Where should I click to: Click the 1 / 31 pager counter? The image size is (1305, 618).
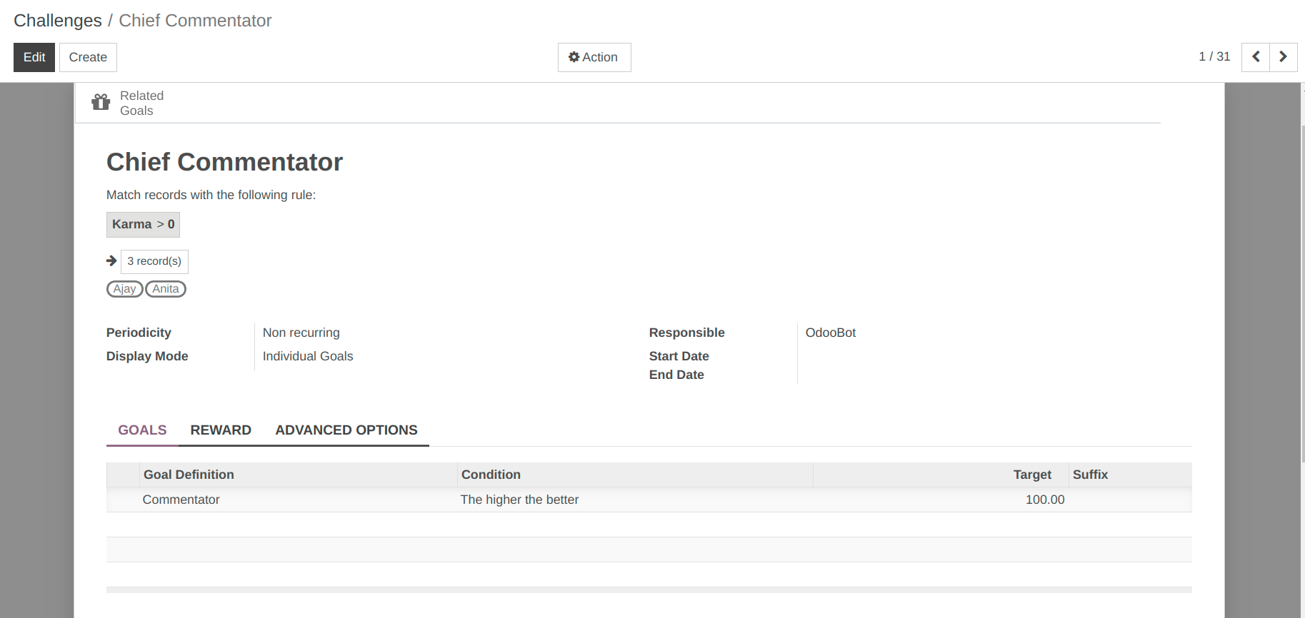point(1214,56)
